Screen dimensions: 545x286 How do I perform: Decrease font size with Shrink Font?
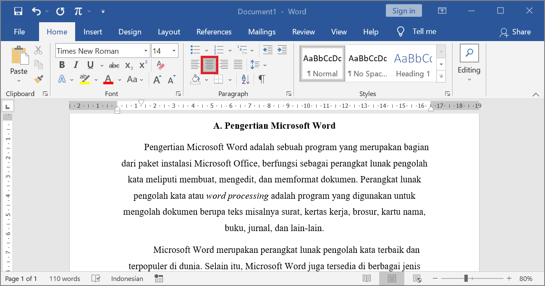[x=171, y=79]
